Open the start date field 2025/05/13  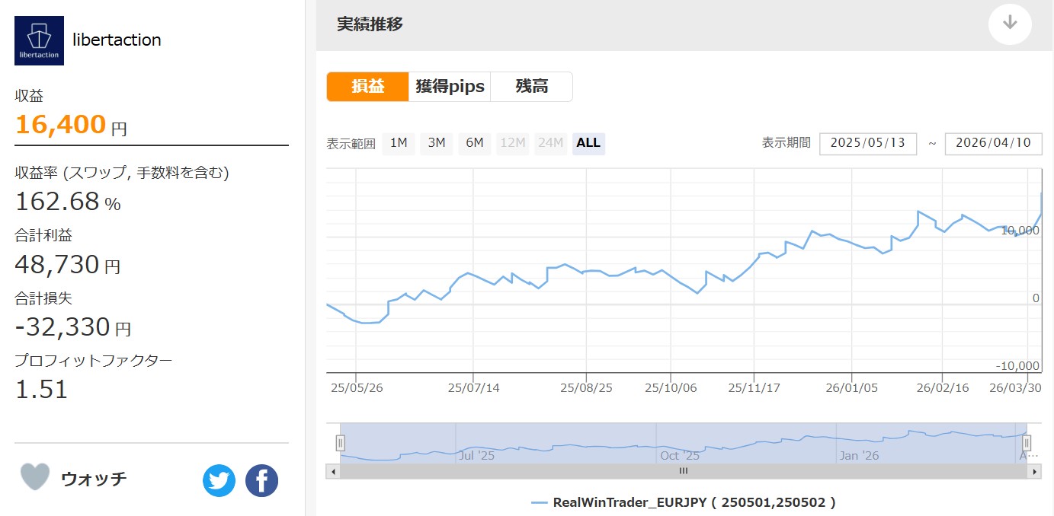click(x=867, y=143)
